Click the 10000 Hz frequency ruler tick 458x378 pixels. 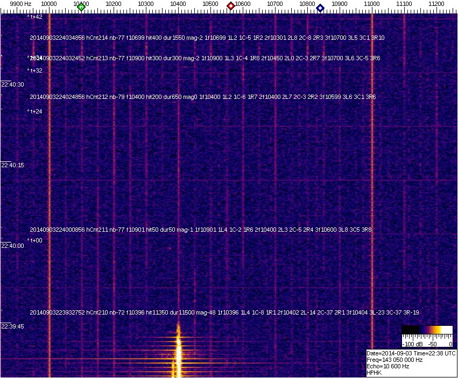pyautogui.click(x=49, y=4)
